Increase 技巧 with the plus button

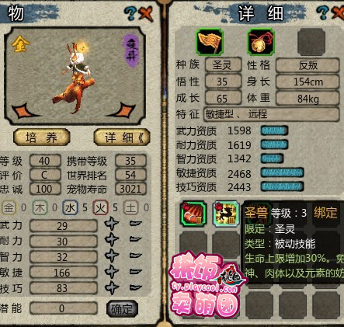click(112, 287)
